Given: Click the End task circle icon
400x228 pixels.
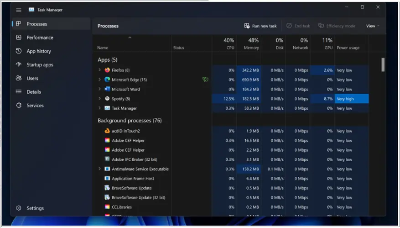Looking at the screenshot, I should coord(289,26).
